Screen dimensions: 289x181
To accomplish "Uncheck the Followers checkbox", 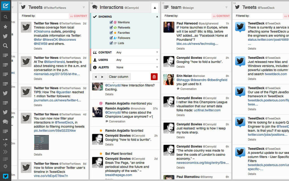I will tap(111, 38).
